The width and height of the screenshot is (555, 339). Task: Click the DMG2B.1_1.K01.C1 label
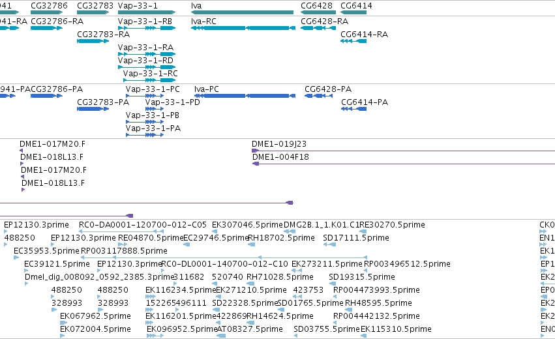pyautogui.click(x=322, y=225)
